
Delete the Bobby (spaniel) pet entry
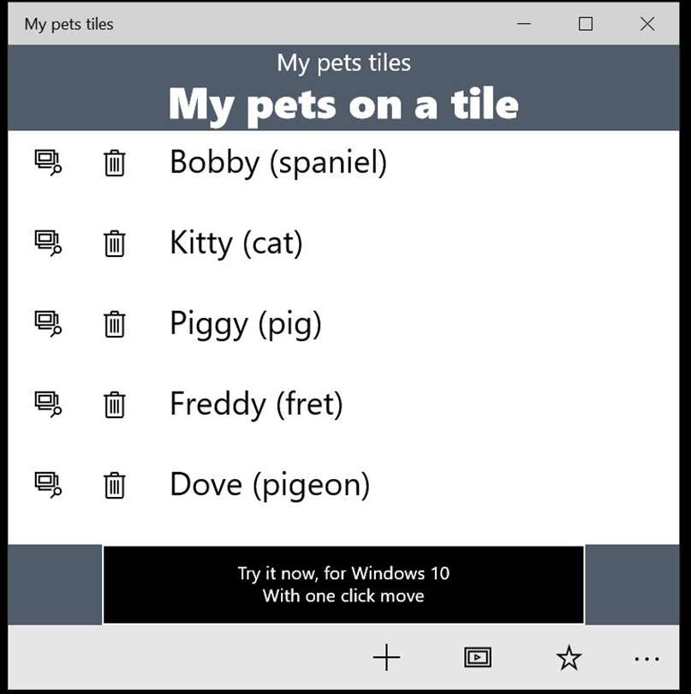coord(114,163)
